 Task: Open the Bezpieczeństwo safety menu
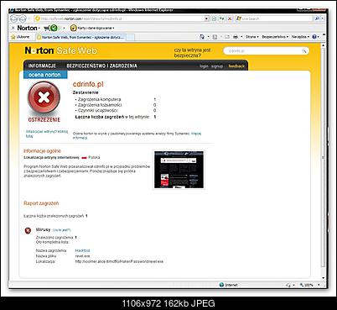(275, 37)
